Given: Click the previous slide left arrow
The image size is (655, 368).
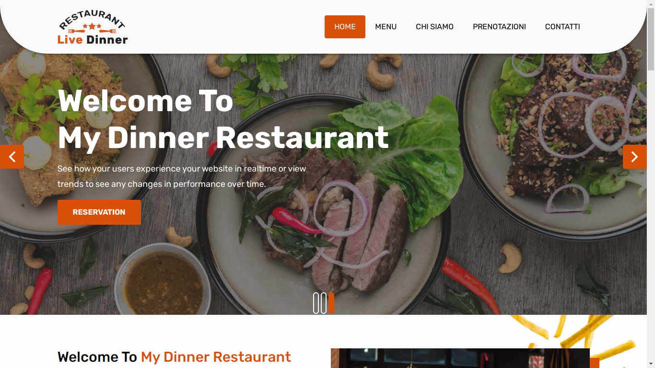Looking at the screenshot, I should 12,157.
